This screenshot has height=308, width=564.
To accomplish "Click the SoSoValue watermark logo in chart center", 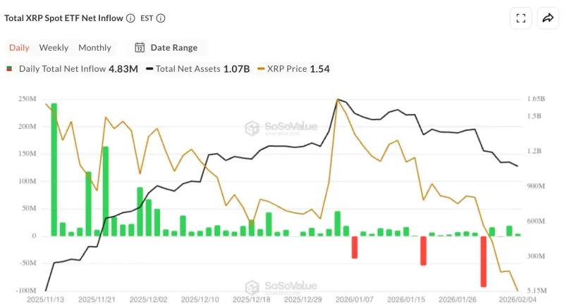I will (x=253, y=127).
